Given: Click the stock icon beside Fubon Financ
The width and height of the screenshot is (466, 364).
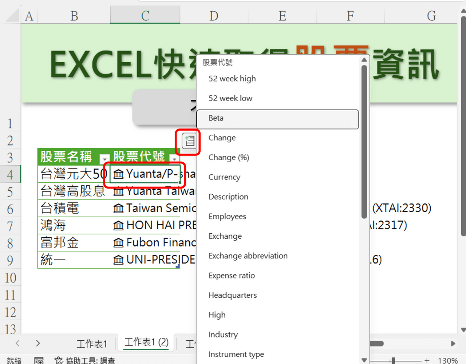Looking at the screenshot, I should click(x=118, y=243).
